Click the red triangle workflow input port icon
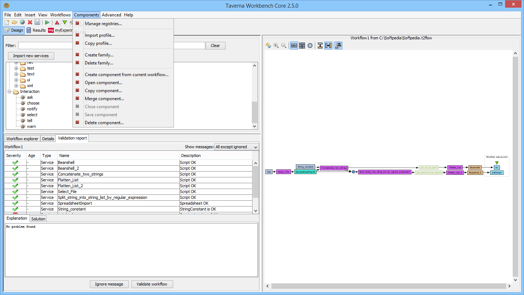This screenshot has width=524, height=295. click(x=57, y=22)
